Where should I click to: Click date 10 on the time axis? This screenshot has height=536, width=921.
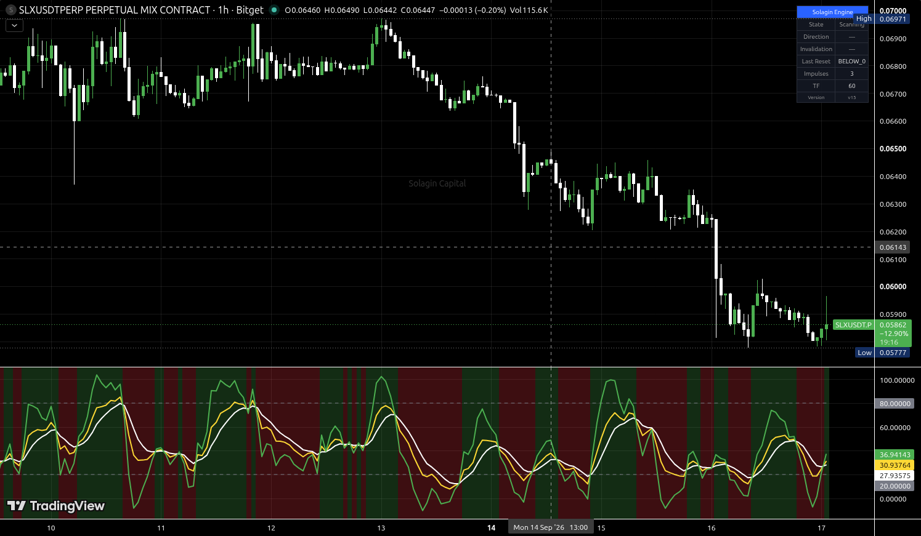[51, 528]
